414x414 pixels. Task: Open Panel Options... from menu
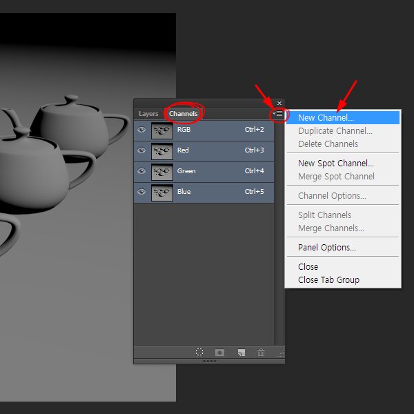(343, 248)
